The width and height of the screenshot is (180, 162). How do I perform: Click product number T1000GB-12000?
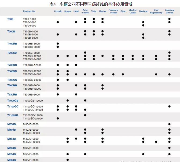click(33, 101)
